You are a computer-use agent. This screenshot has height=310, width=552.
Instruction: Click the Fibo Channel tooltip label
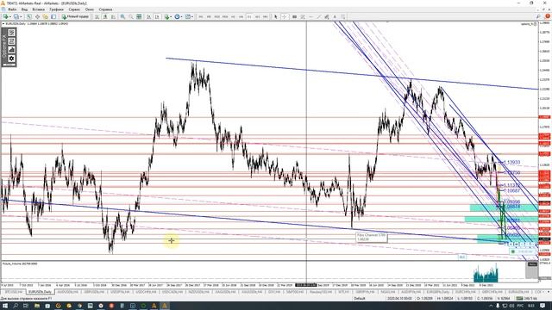tap(371, 237)
